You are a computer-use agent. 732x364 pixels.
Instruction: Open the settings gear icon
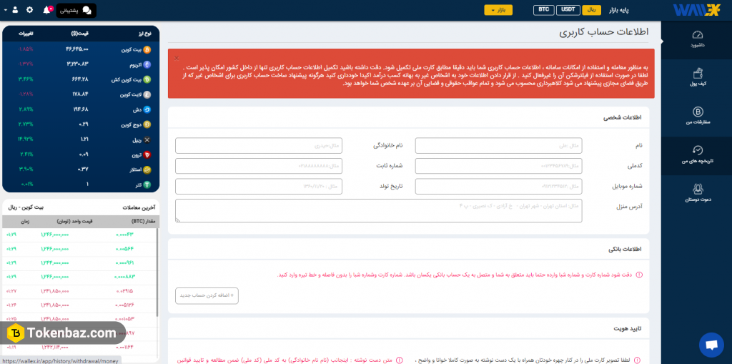[30, 10]
